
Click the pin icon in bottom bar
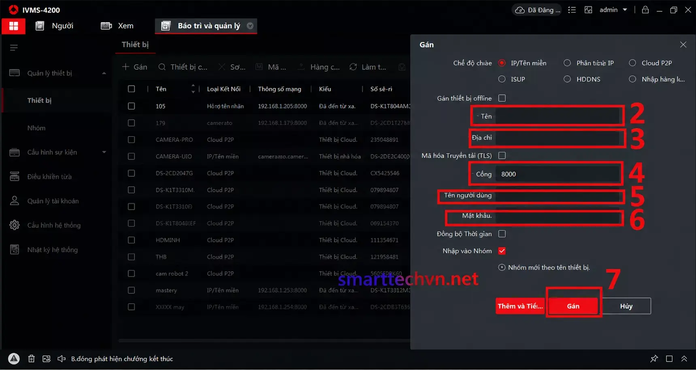[654, 359]
